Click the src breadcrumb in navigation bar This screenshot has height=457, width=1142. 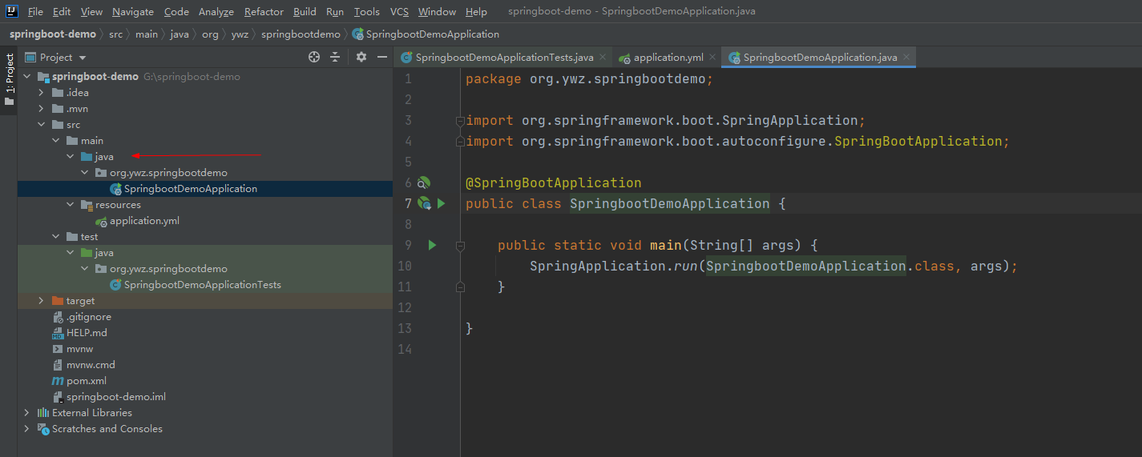point(116,34)
